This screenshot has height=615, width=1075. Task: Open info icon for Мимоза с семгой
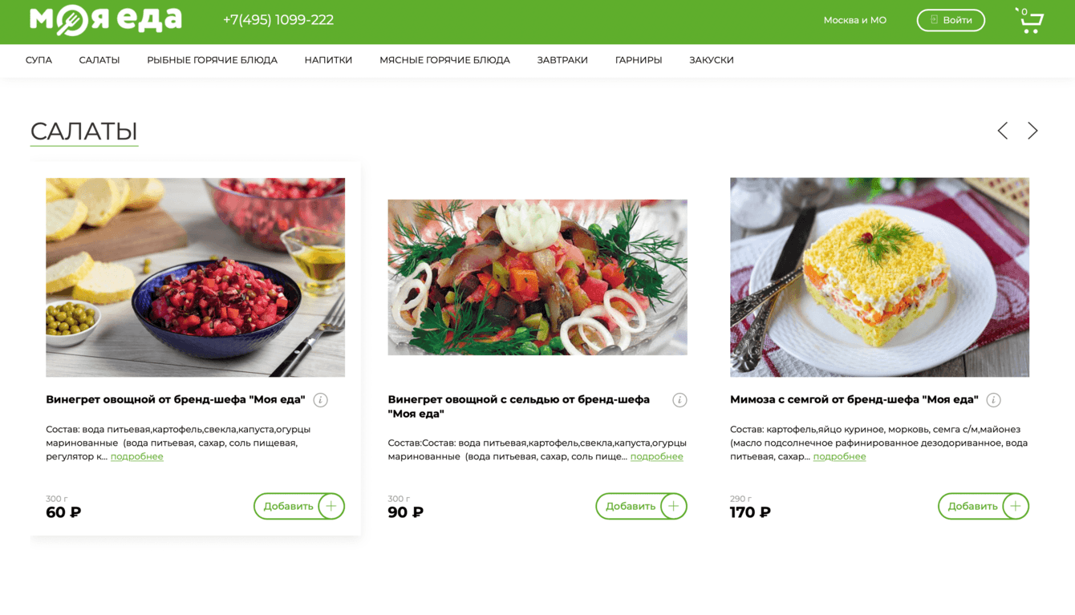click(993, 400)
